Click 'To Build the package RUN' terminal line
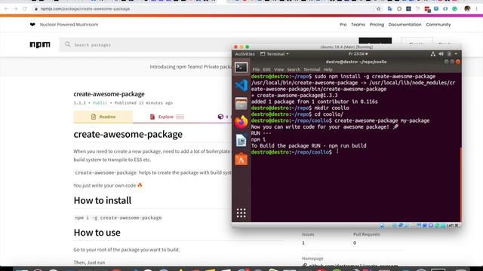The height and width of the screenshot is (271, 483). [309, 145]
